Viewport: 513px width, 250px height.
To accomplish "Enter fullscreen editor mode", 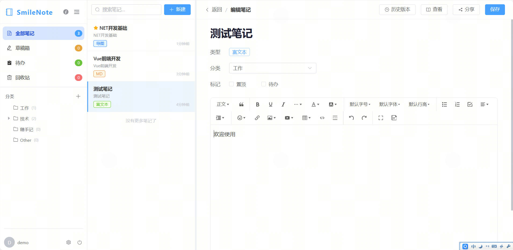I will pos(381,118).
